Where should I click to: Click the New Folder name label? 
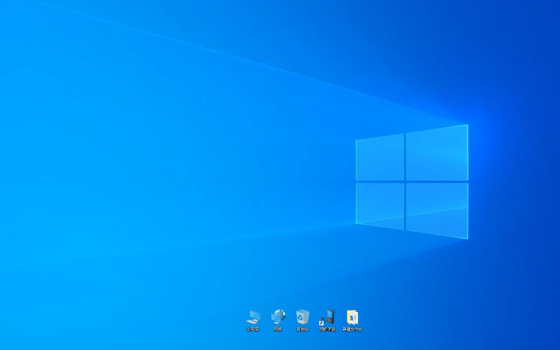353,329
